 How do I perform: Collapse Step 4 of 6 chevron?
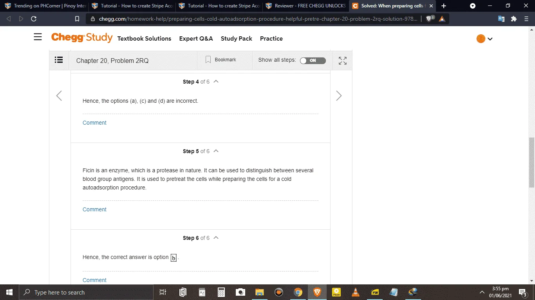[x=216, y=81]
